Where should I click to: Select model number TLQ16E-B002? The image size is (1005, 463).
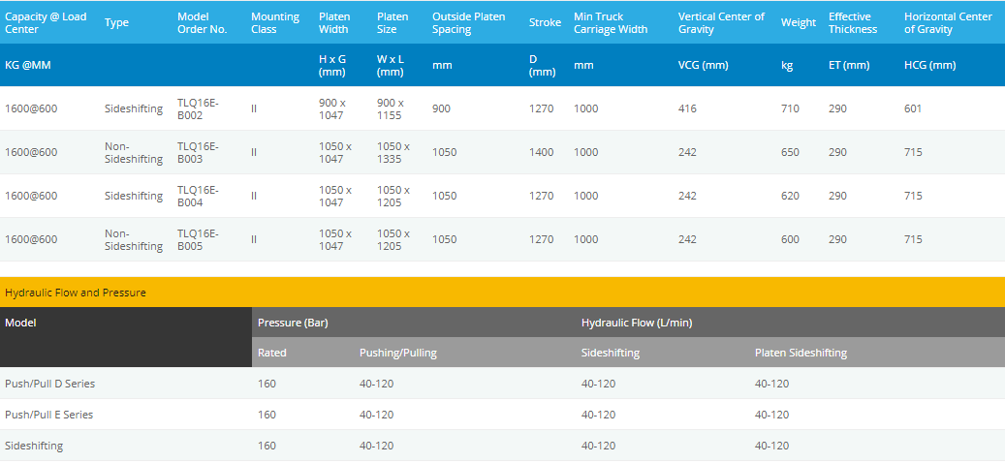[199, 108]
